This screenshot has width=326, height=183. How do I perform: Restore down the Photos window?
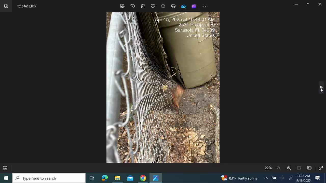[308, 4]
